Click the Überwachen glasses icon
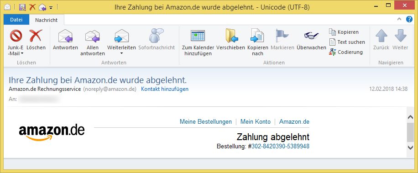Screen dimensions: 418x173 (x=311, y=36)
